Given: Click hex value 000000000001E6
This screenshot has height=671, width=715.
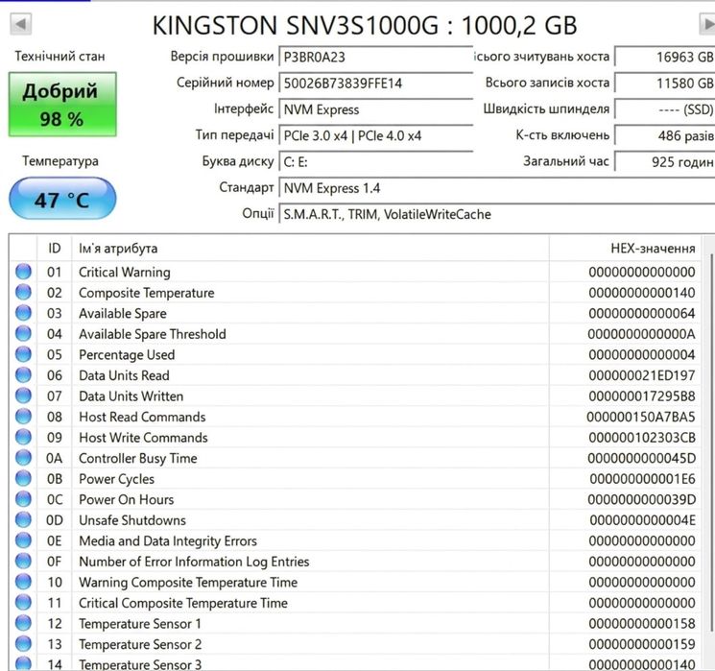Looking at the screenshot, I should pyautogui.click(x=642, y=478).
